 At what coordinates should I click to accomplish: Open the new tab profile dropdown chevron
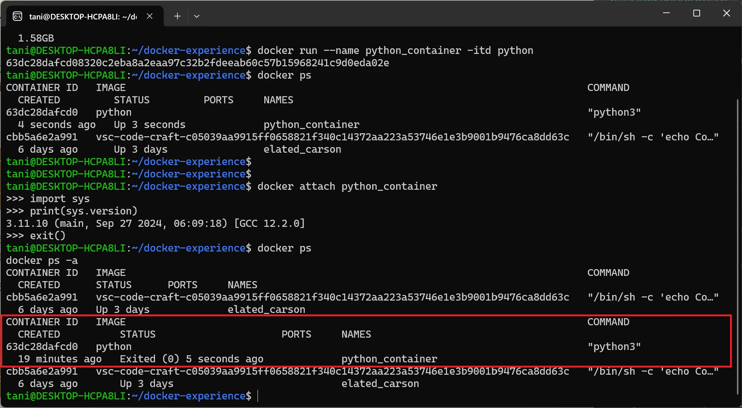[197, 16]
